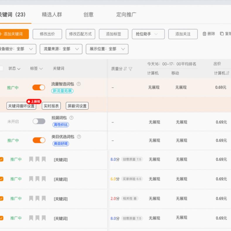
Task: Click second bookmark flag in last 8.0分 row
Action: (37, 218)
